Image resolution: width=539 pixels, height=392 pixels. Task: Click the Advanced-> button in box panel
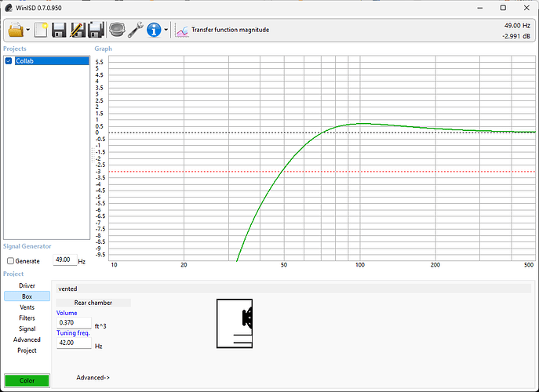click(93, 377)
